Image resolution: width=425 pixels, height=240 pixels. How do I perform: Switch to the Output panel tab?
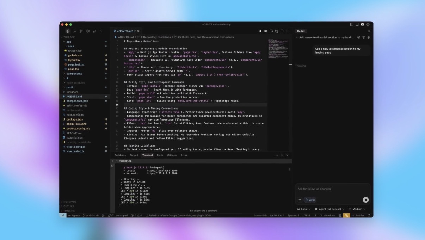134,155
